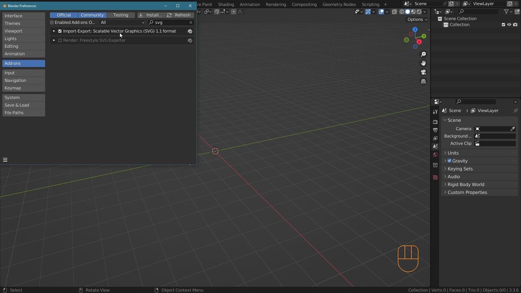Expand the Freestyle SVG Exporter details
The image size is (521, 293).
click(x=54, y=40)
